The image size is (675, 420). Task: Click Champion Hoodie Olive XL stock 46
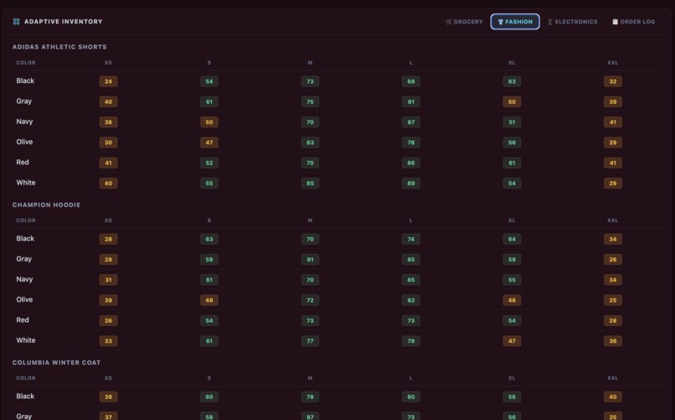tap(512, 300)
